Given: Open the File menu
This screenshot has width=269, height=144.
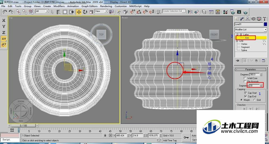Looking at the screenshot, I should point(3,6).
